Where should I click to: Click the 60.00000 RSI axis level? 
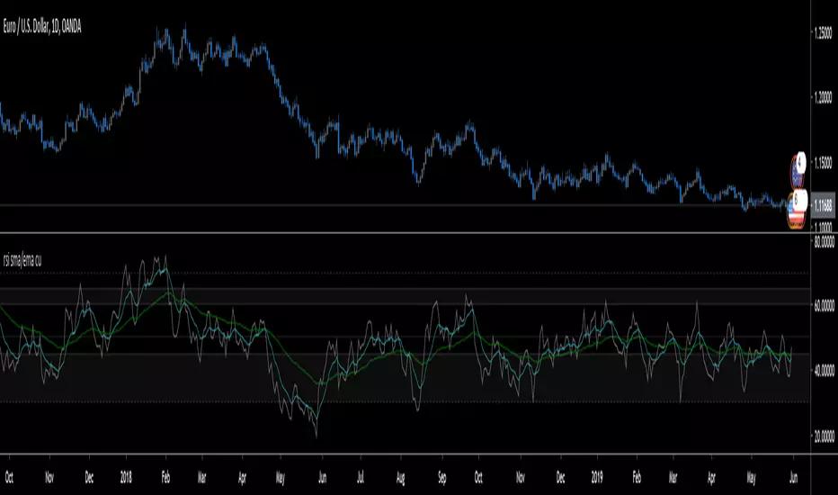824,306
